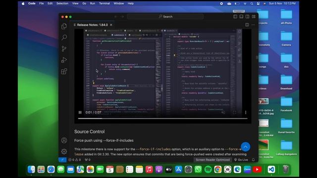Open the Code menu in menu bar
Viewport: 317px width, 178px height.
32,3
